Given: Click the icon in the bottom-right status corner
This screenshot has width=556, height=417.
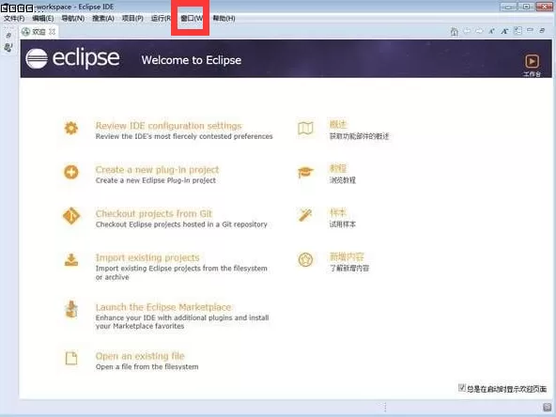Looking at the screenshot, I should pyautogui.click(x=548, y=407).
